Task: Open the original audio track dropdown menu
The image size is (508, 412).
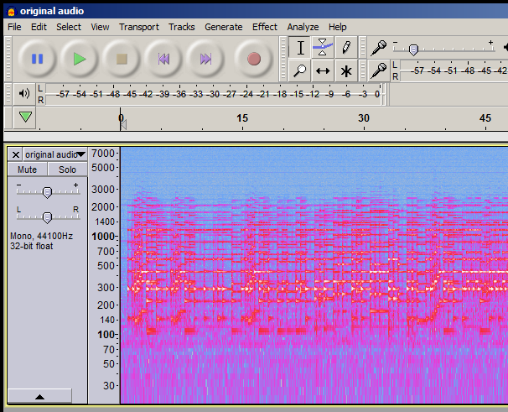Action: (55, 154)
